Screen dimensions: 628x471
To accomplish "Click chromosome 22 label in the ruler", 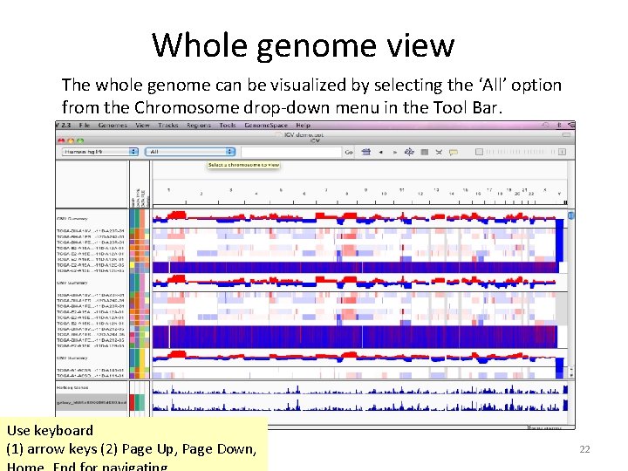I will coord(531,194).
